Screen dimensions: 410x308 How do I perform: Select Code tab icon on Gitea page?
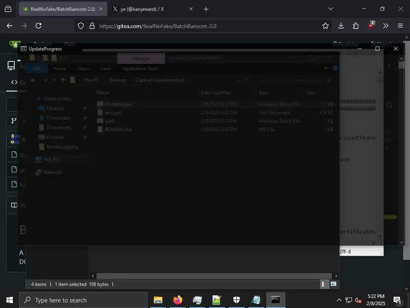point(14,82)
